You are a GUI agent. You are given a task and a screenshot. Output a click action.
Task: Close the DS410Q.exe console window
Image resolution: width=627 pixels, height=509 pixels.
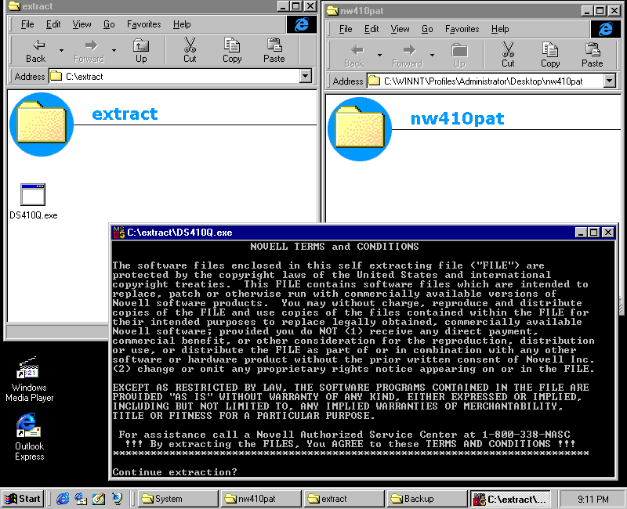point(608,232)
